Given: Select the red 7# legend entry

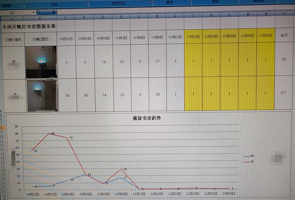Looking at the screenshot, I should (x=249, y=162).
